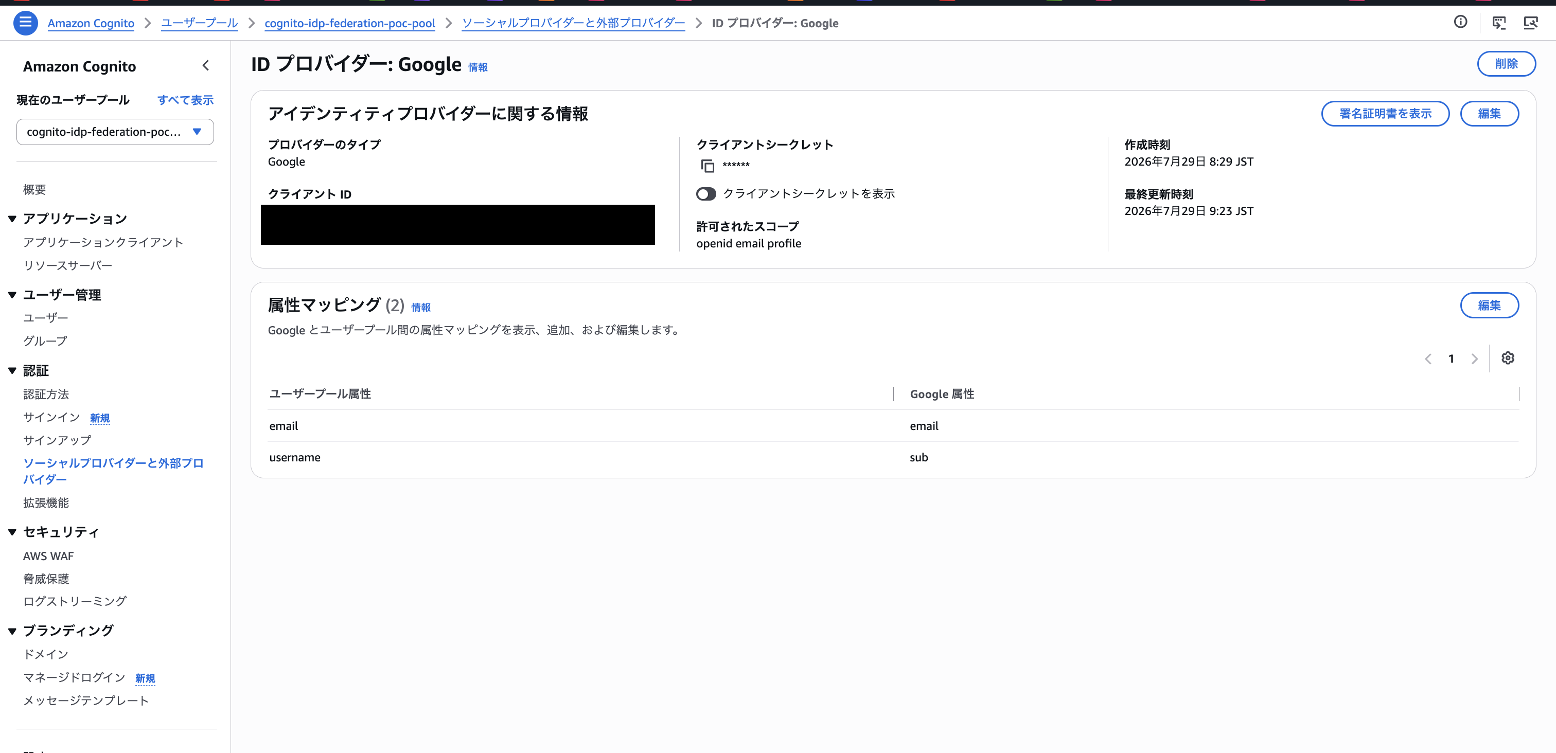The image size is (1556, 753).
Task: Open サインイン page
Action: point(51,417)
